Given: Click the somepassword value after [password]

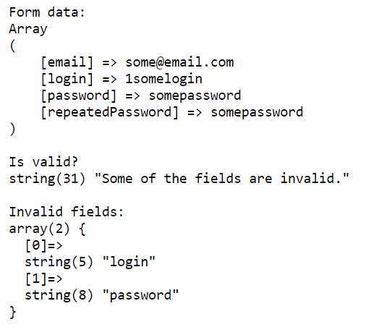Looking at the screenshot, I should tap(195, 96).
